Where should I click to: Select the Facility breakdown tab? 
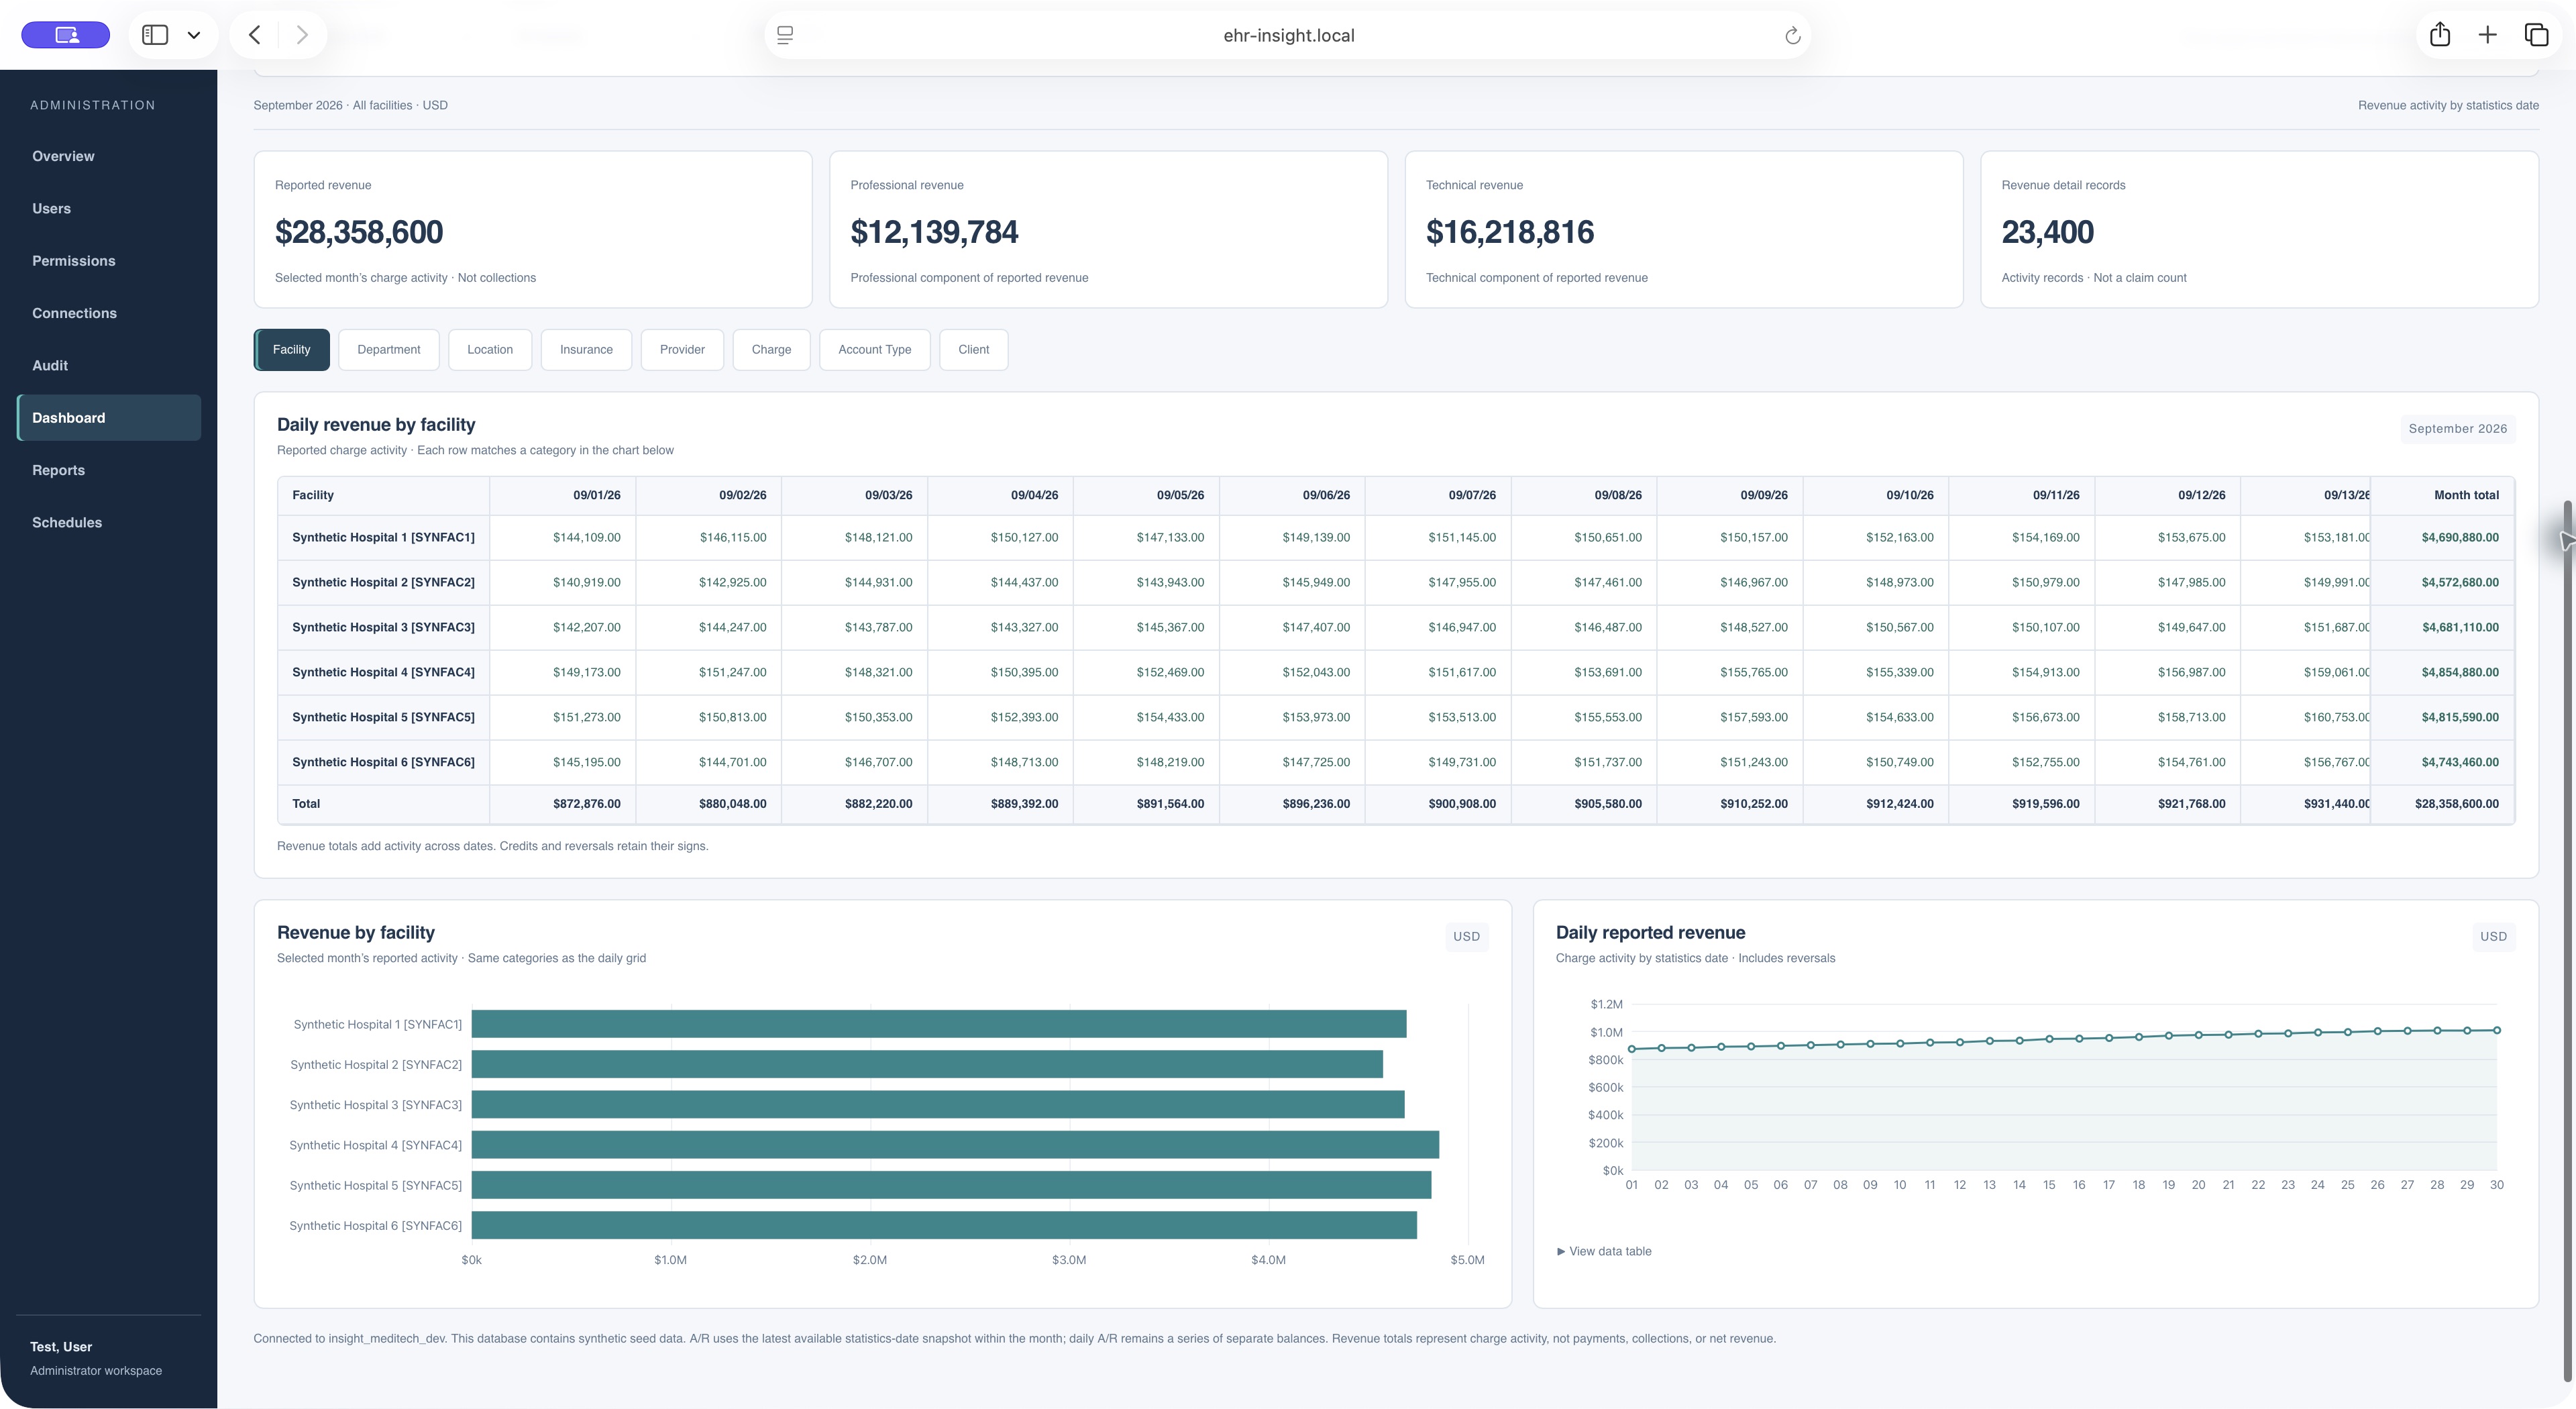coord(291,349)
